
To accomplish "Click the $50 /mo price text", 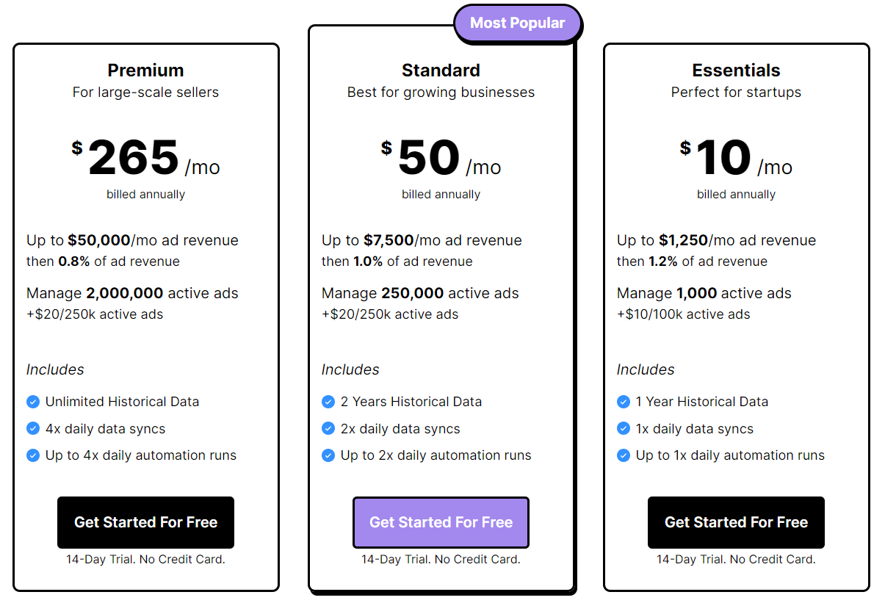I will [x=441, y=158].
